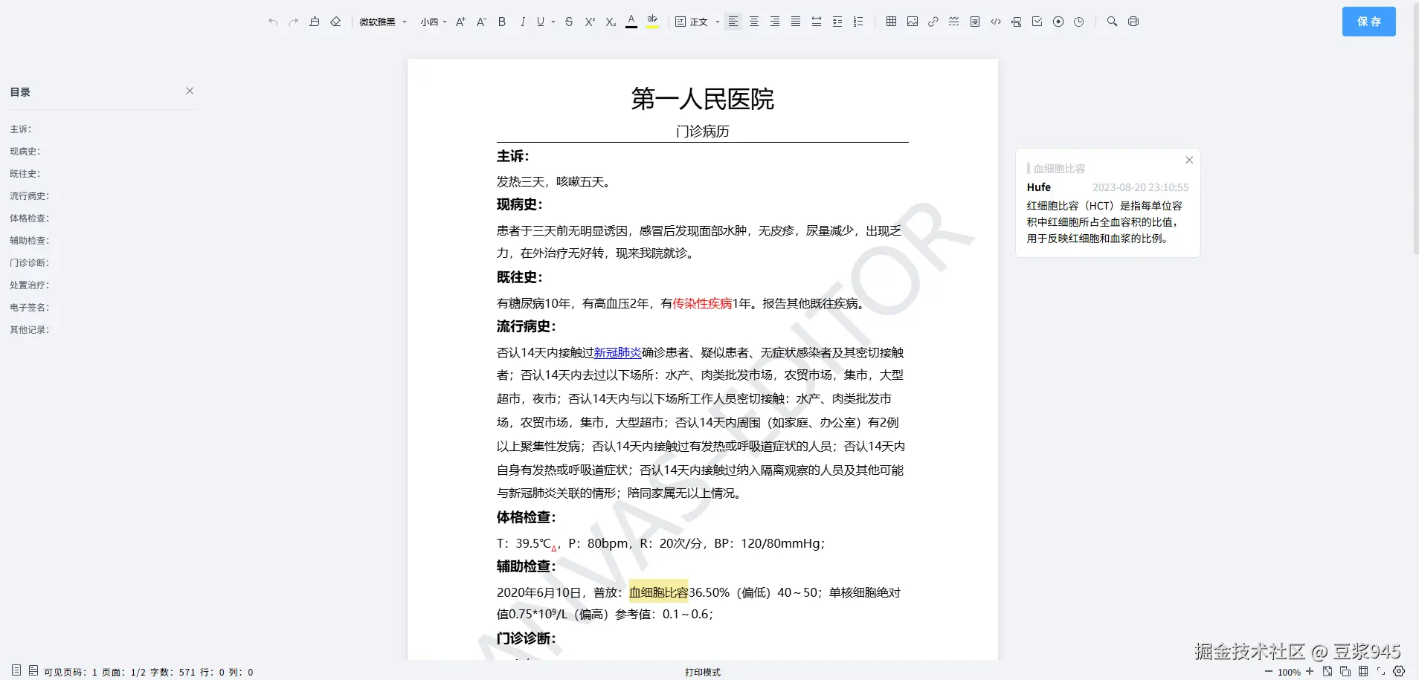Viewport: 1419px width, 680px height.
Task: Insert a numbered list
Action: pos(858,22)
